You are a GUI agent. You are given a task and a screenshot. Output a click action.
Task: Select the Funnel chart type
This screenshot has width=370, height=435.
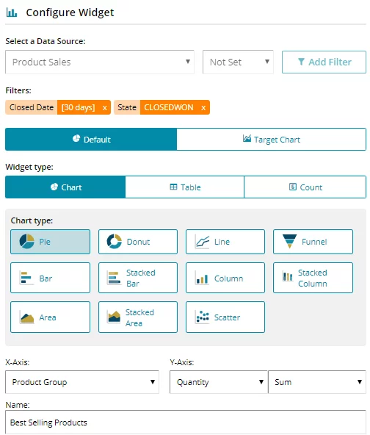tap(313, 242)
